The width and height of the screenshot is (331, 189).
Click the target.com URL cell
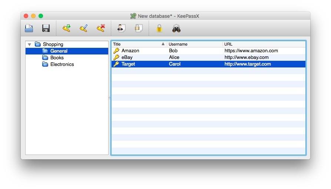pyautogui.click(x=248, y=64)
